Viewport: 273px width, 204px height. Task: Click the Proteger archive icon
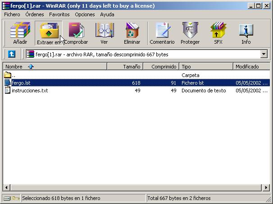coord(190,33)
